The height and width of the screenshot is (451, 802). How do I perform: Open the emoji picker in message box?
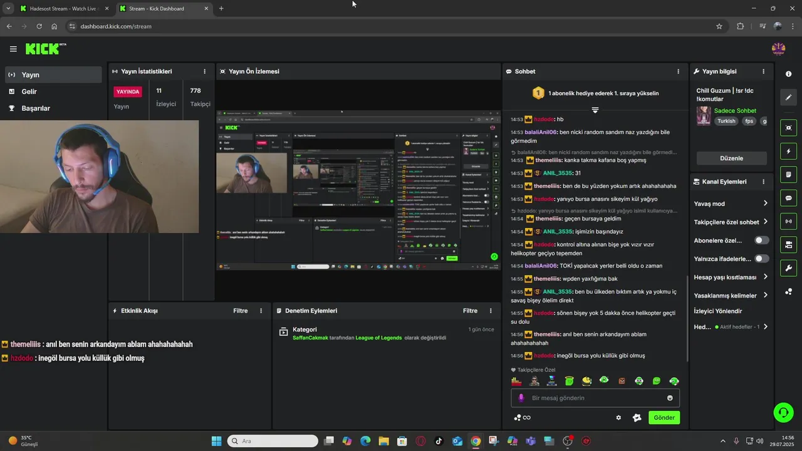[670, 398]
